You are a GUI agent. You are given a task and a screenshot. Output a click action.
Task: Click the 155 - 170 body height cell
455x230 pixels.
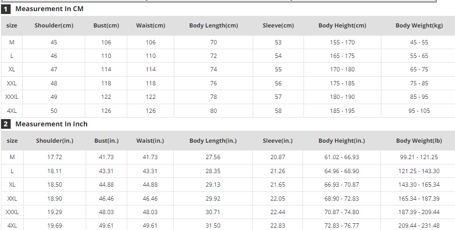pos(342,42)
